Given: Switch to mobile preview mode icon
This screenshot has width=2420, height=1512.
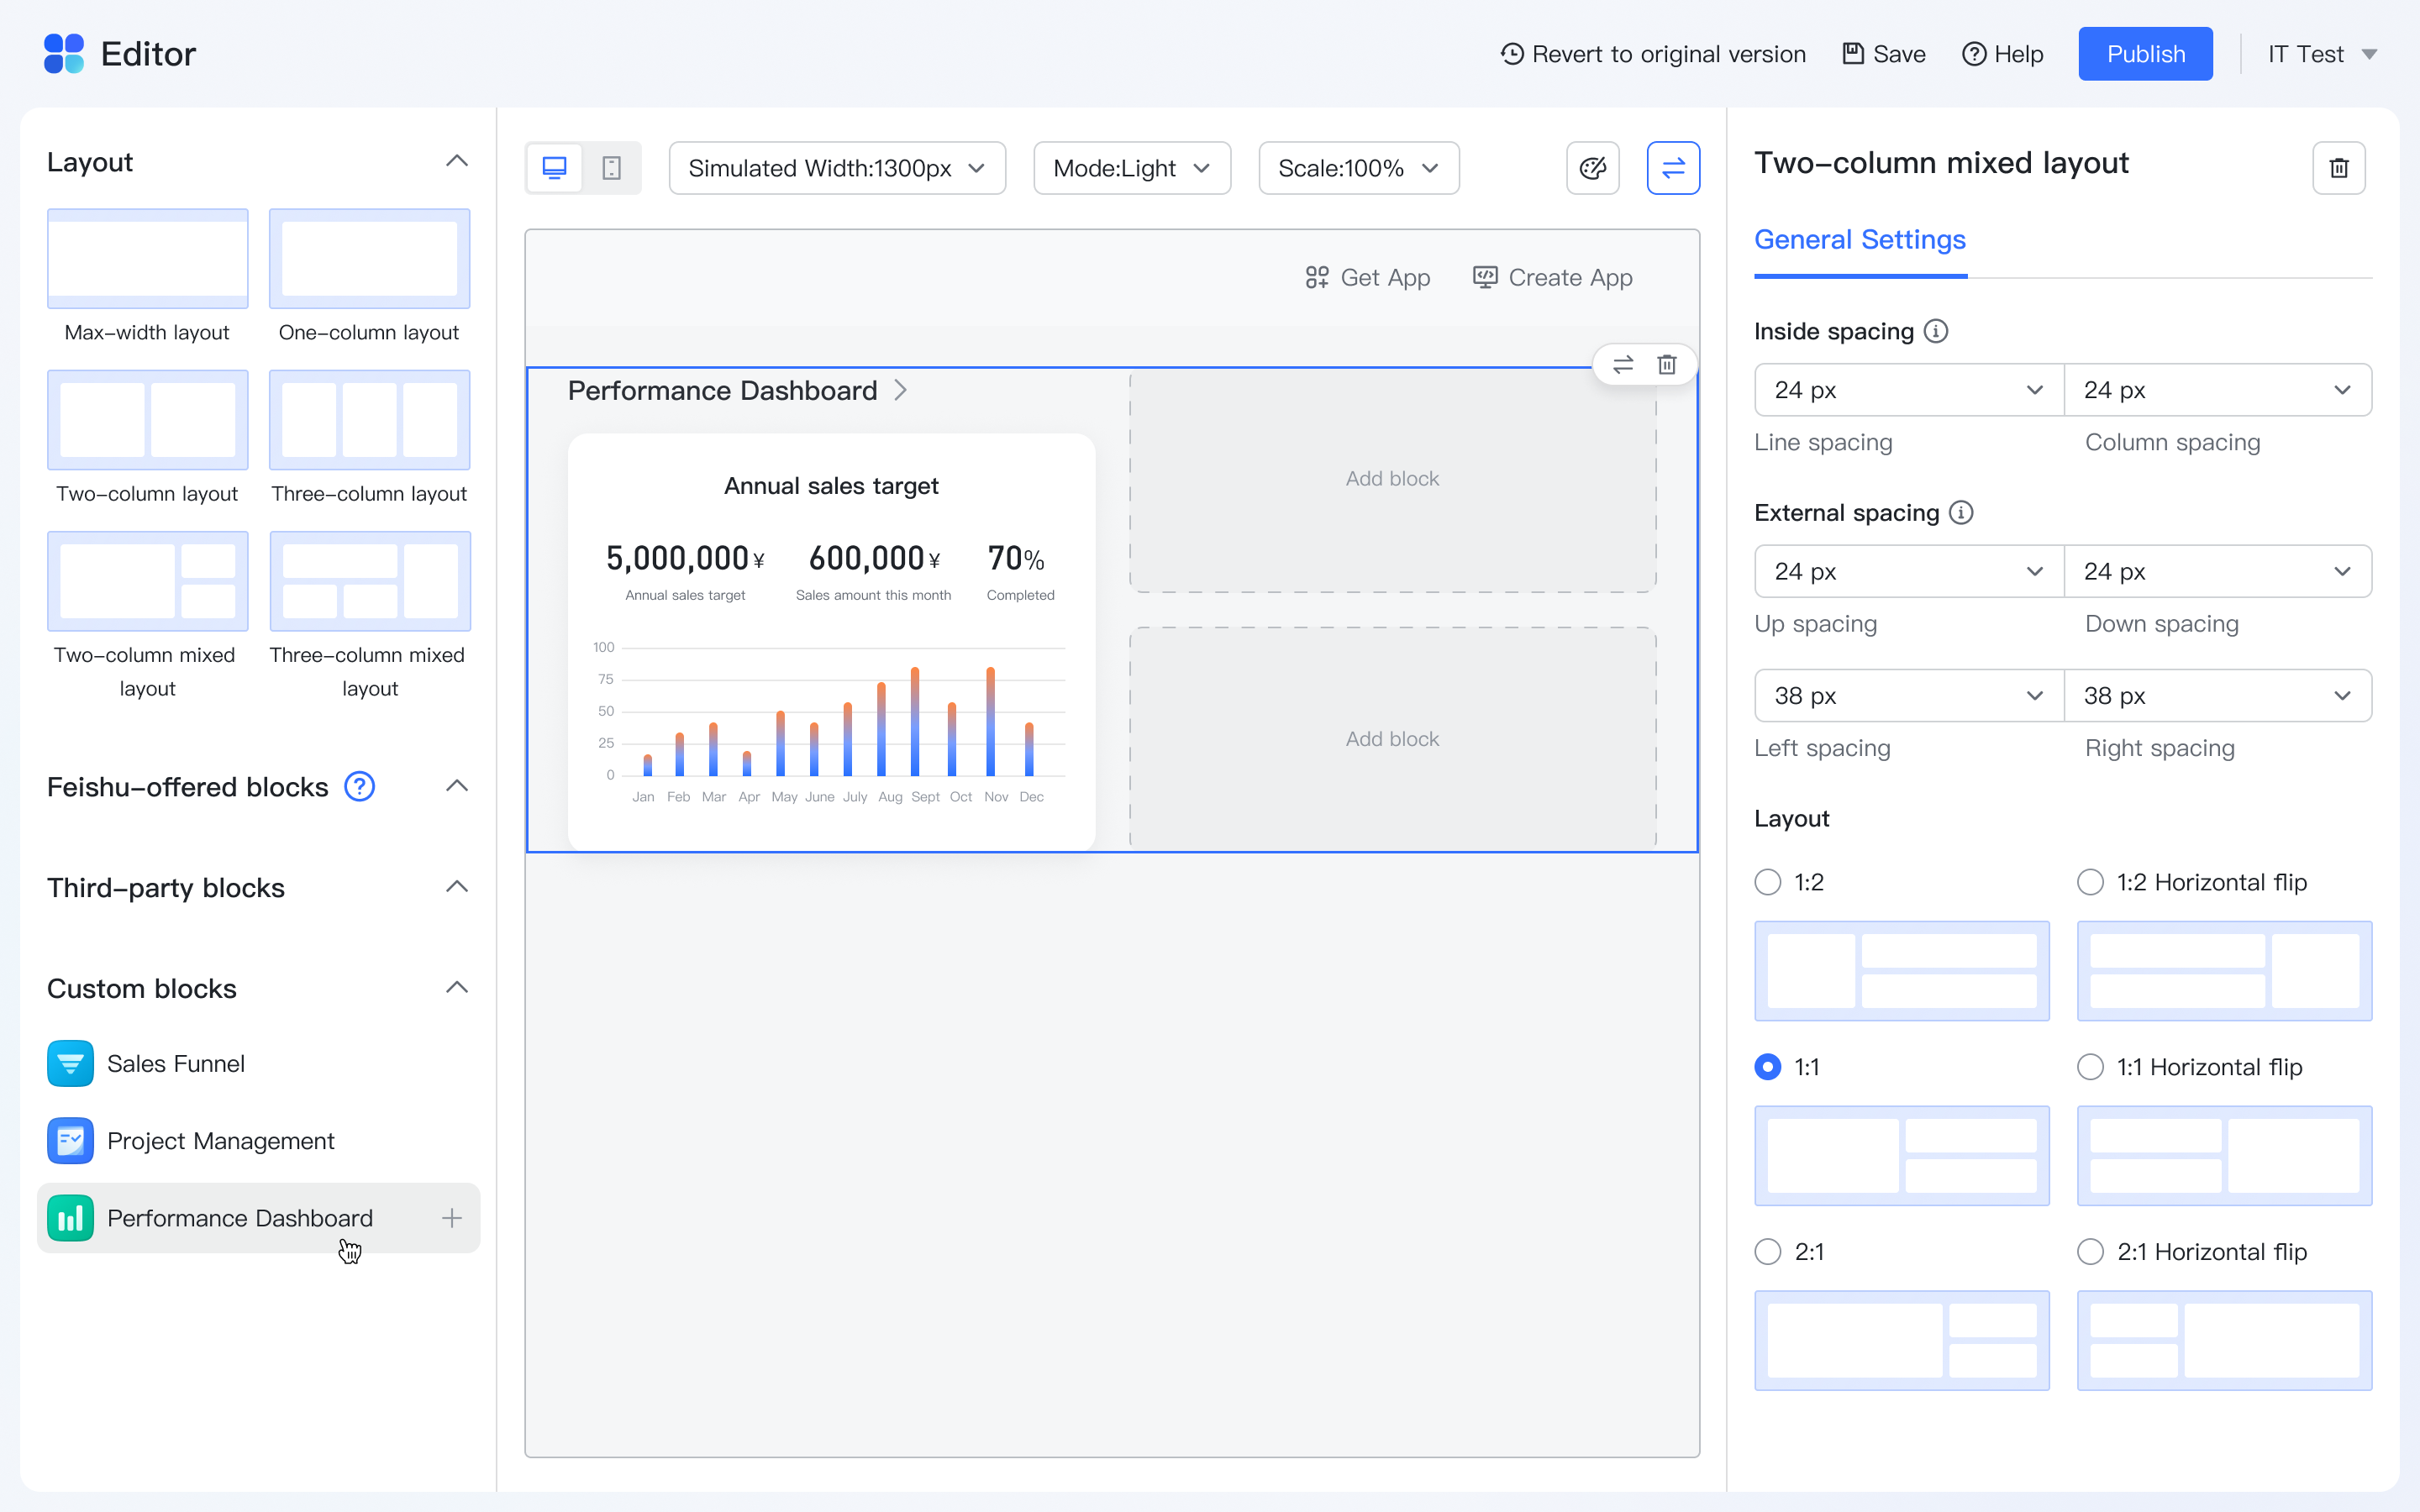Looking at the screenshot, I should (612, 168).
